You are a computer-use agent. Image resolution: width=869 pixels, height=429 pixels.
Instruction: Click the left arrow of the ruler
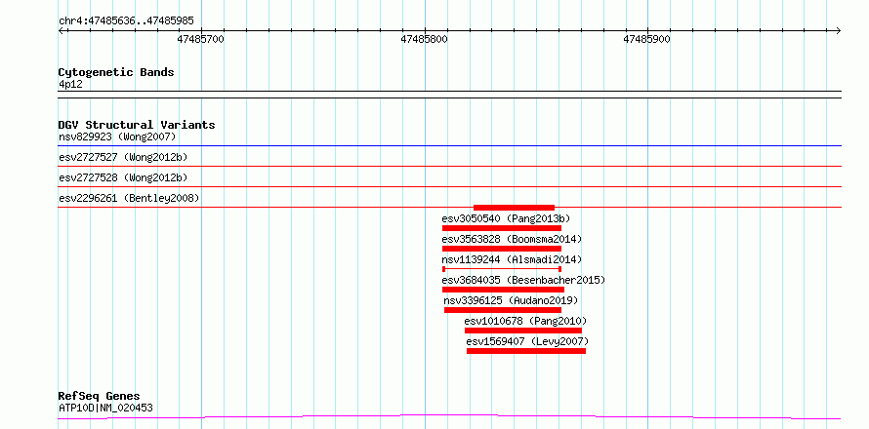click(x=62, y=30)
